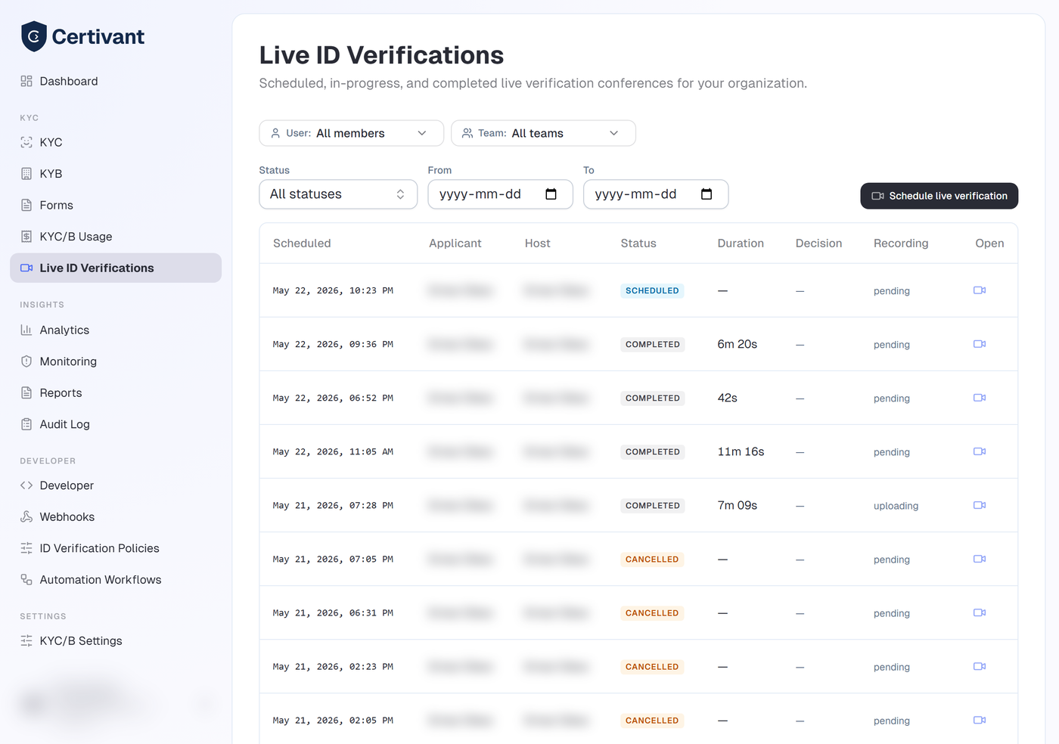Click the 6m 20s duration value
The width and height of the screenshot is (1059, 744).
738,344
